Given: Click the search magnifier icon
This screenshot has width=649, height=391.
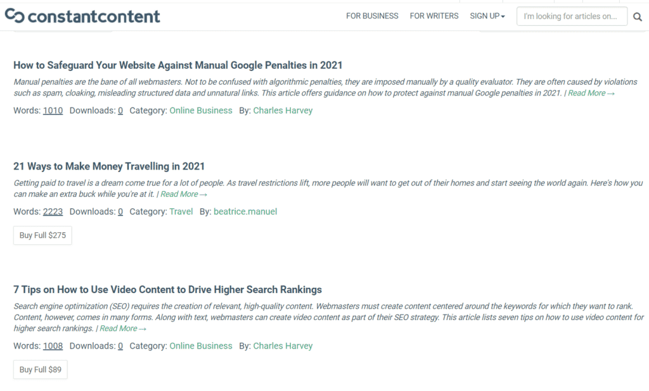Looking at the screenshot, I should pos(638,17).
